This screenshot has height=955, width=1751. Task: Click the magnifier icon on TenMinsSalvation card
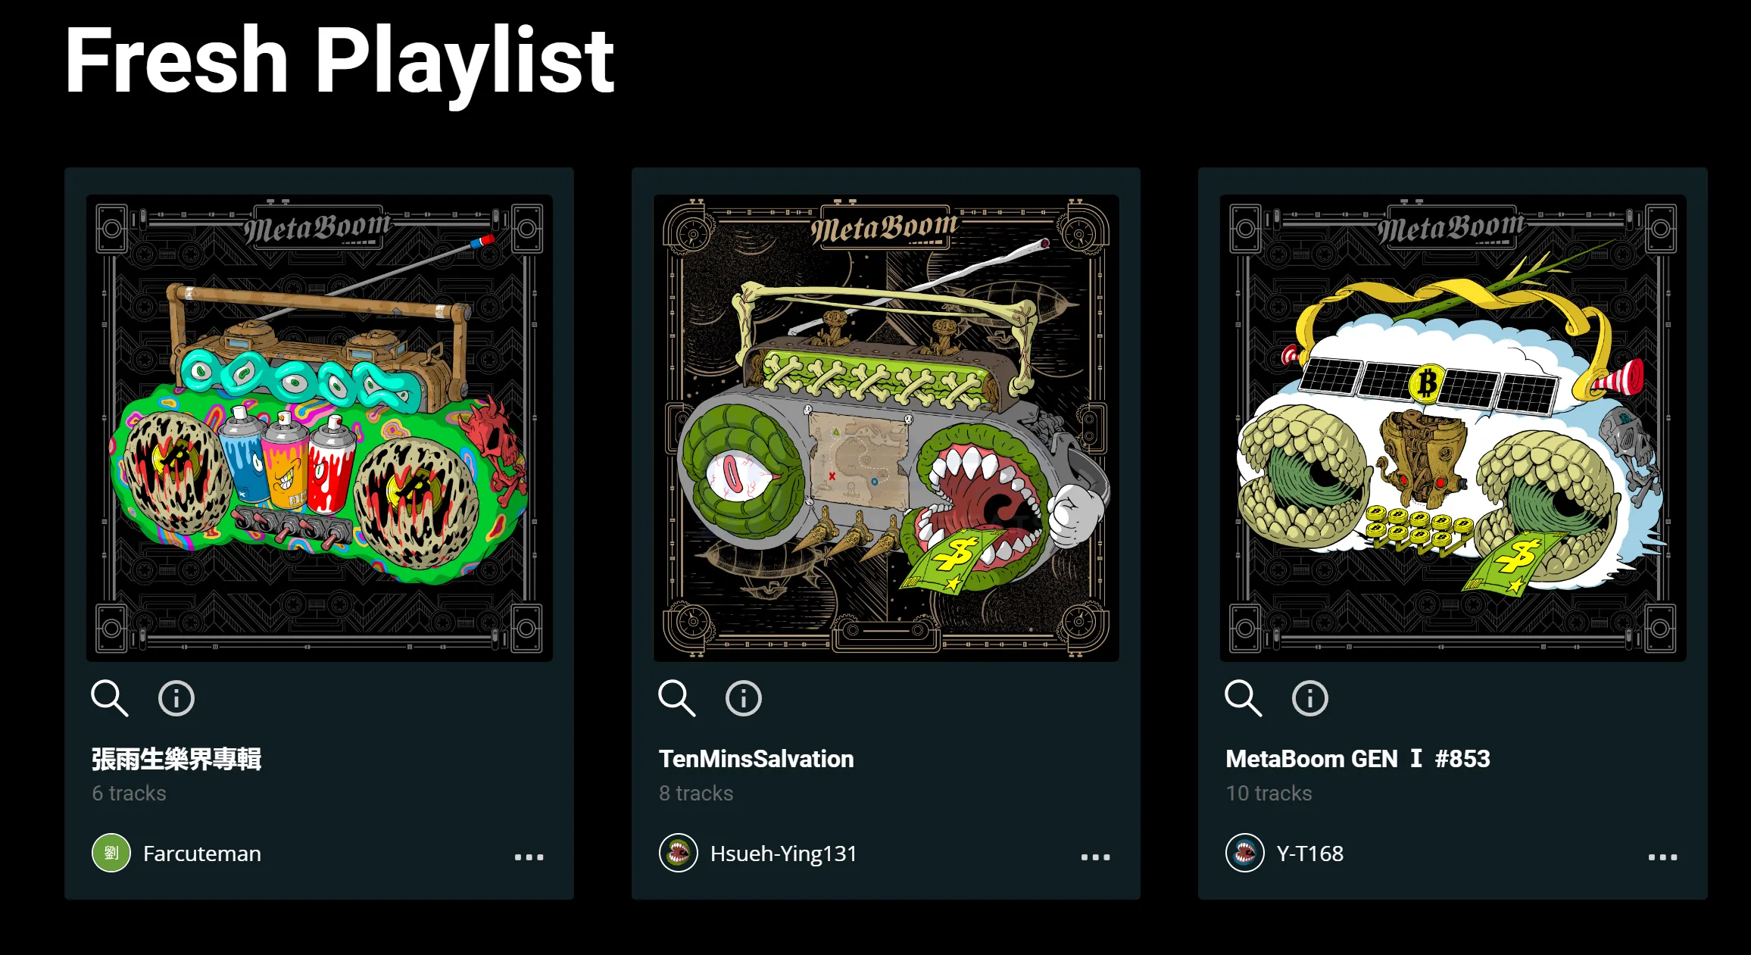[677, 698]
